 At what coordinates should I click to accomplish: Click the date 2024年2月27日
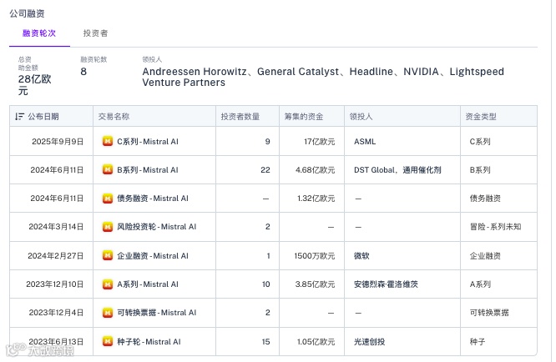55,256
